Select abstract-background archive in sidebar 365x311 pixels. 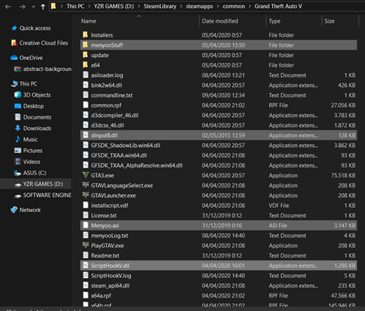tap(47, 69)
